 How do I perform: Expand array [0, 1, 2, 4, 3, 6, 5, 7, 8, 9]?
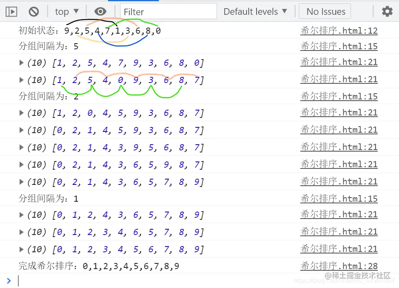21,215
